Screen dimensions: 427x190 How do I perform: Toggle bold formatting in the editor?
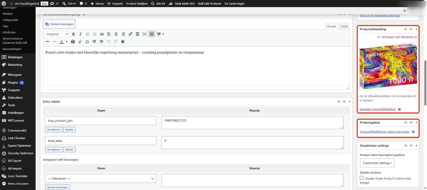[73, 34]
